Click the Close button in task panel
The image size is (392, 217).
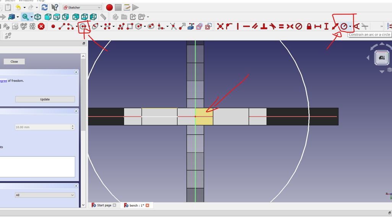14,62
